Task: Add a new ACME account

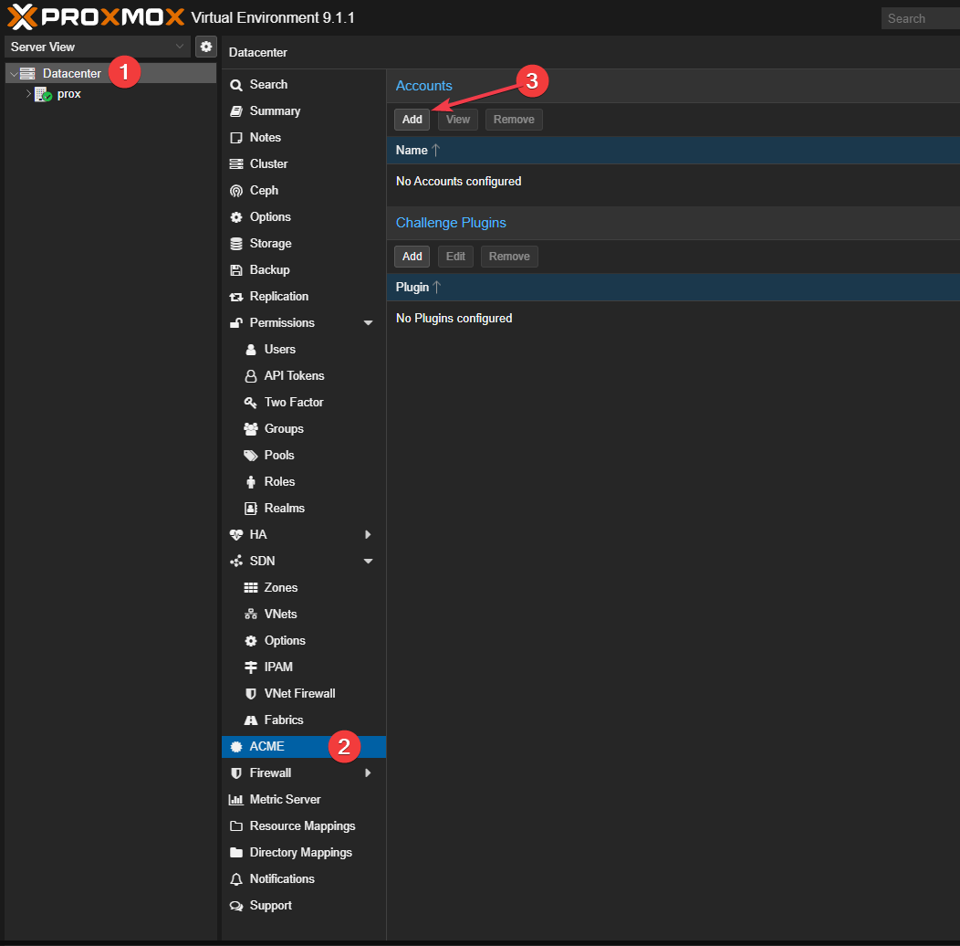Action: (412, 120)
